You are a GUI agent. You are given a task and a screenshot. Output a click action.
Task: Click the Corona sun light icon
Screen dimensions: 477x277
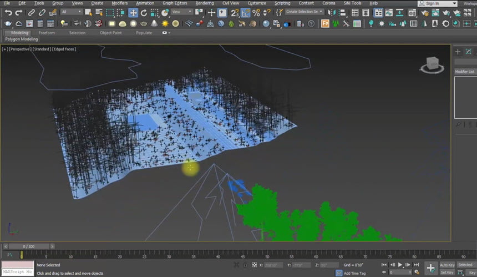165,23
